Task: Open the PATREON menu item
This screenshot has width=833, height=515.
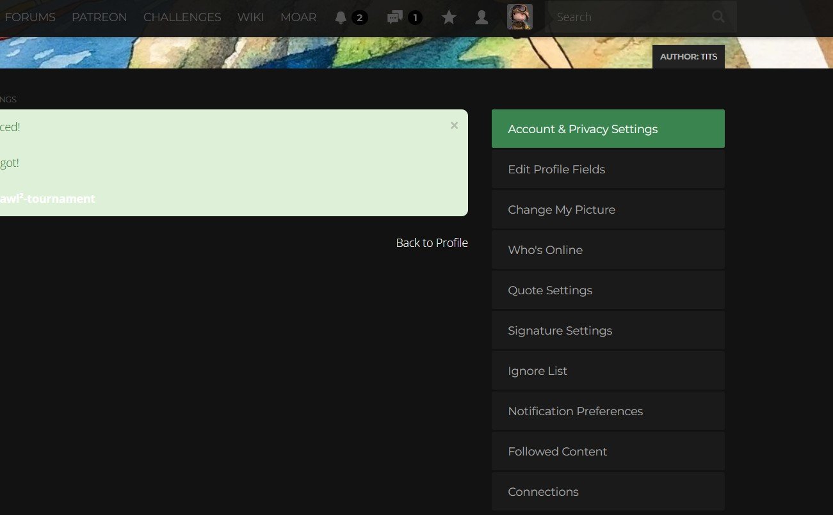Action: click(x=99, y=17)
